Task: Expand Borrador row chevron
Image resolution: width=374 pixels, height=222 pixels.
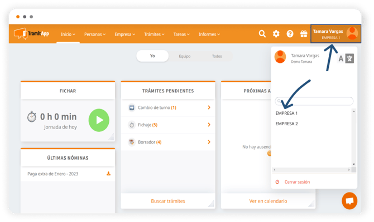Action: [x=209, y=142]
